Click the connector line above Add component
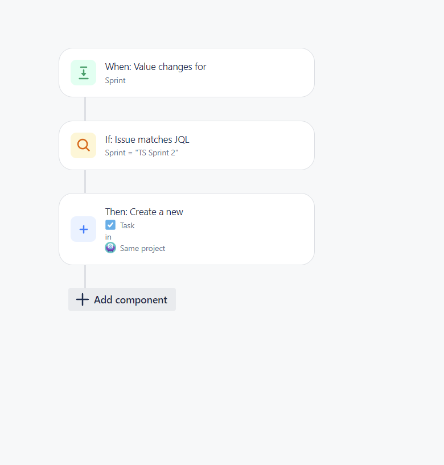 85,277
